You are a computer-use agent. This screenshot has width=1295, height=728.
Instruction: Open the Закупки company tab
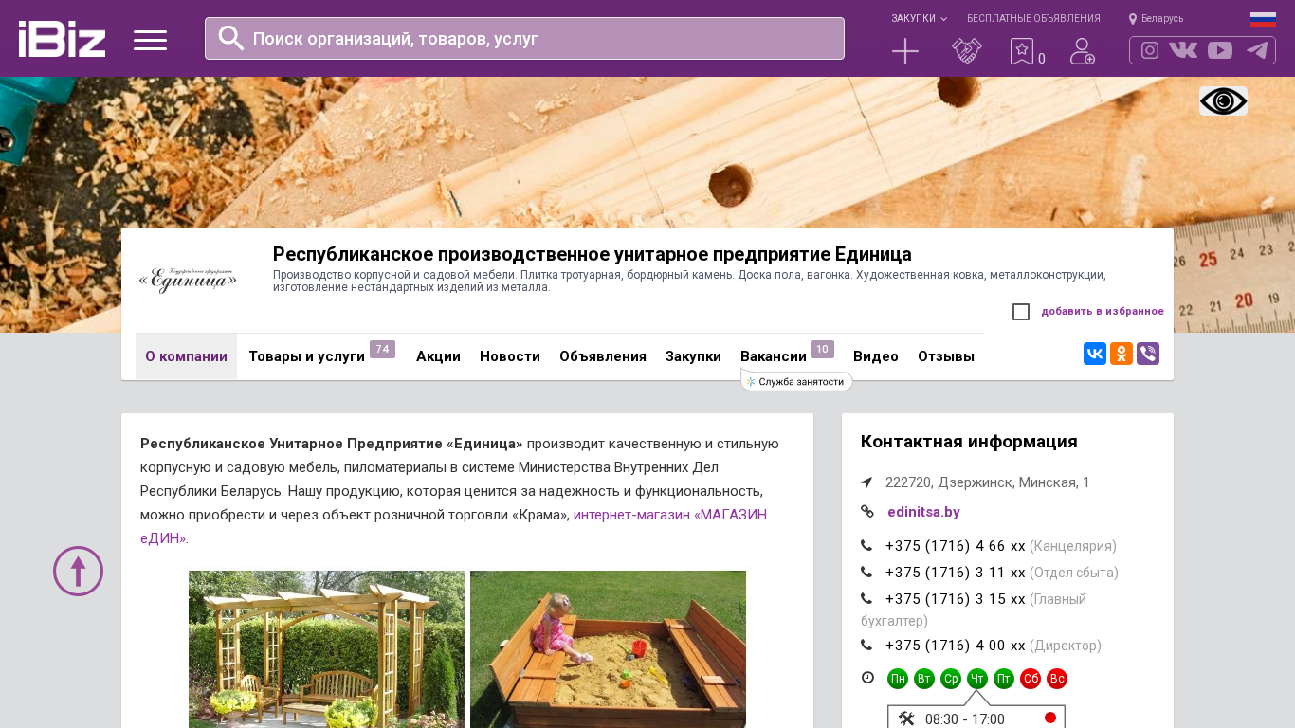point(693,356)
